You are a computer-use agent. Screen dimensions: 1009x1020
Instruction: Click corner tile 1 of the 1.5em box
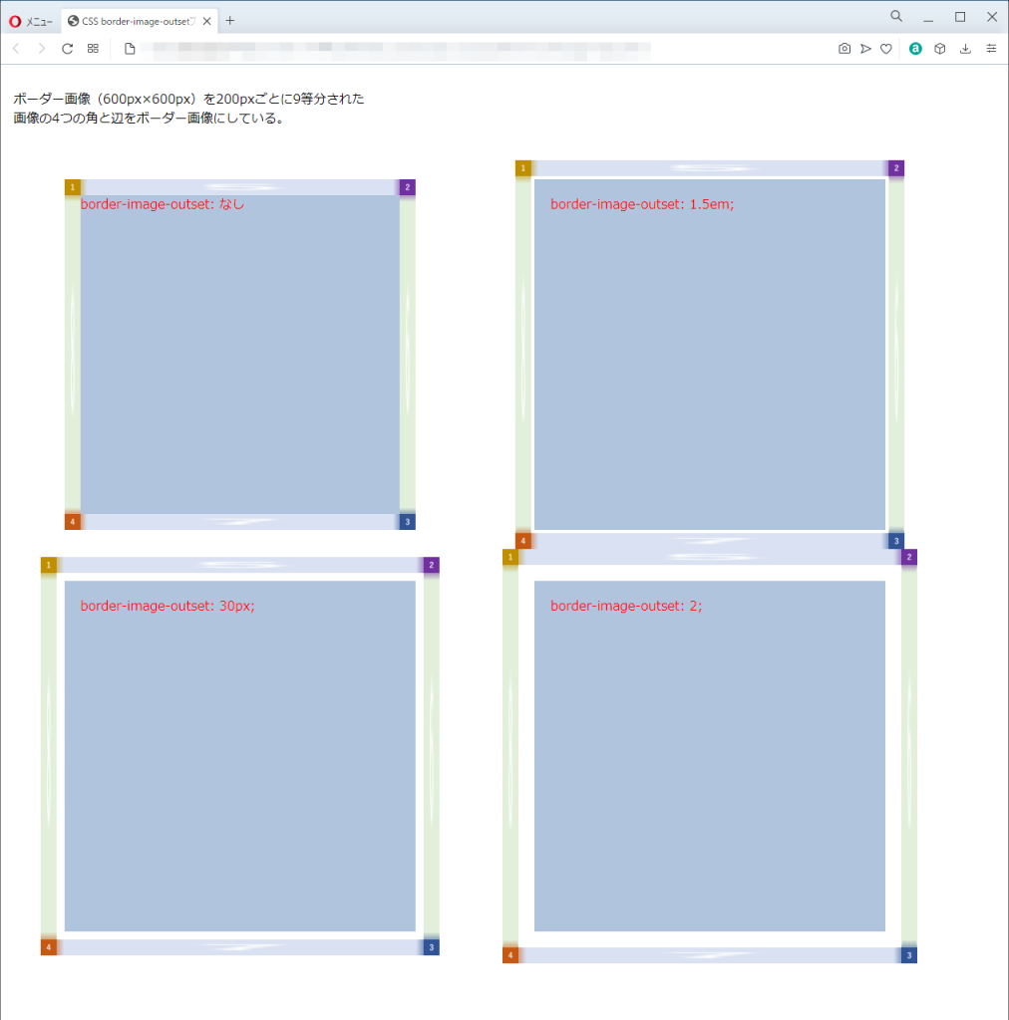[523, 168]
